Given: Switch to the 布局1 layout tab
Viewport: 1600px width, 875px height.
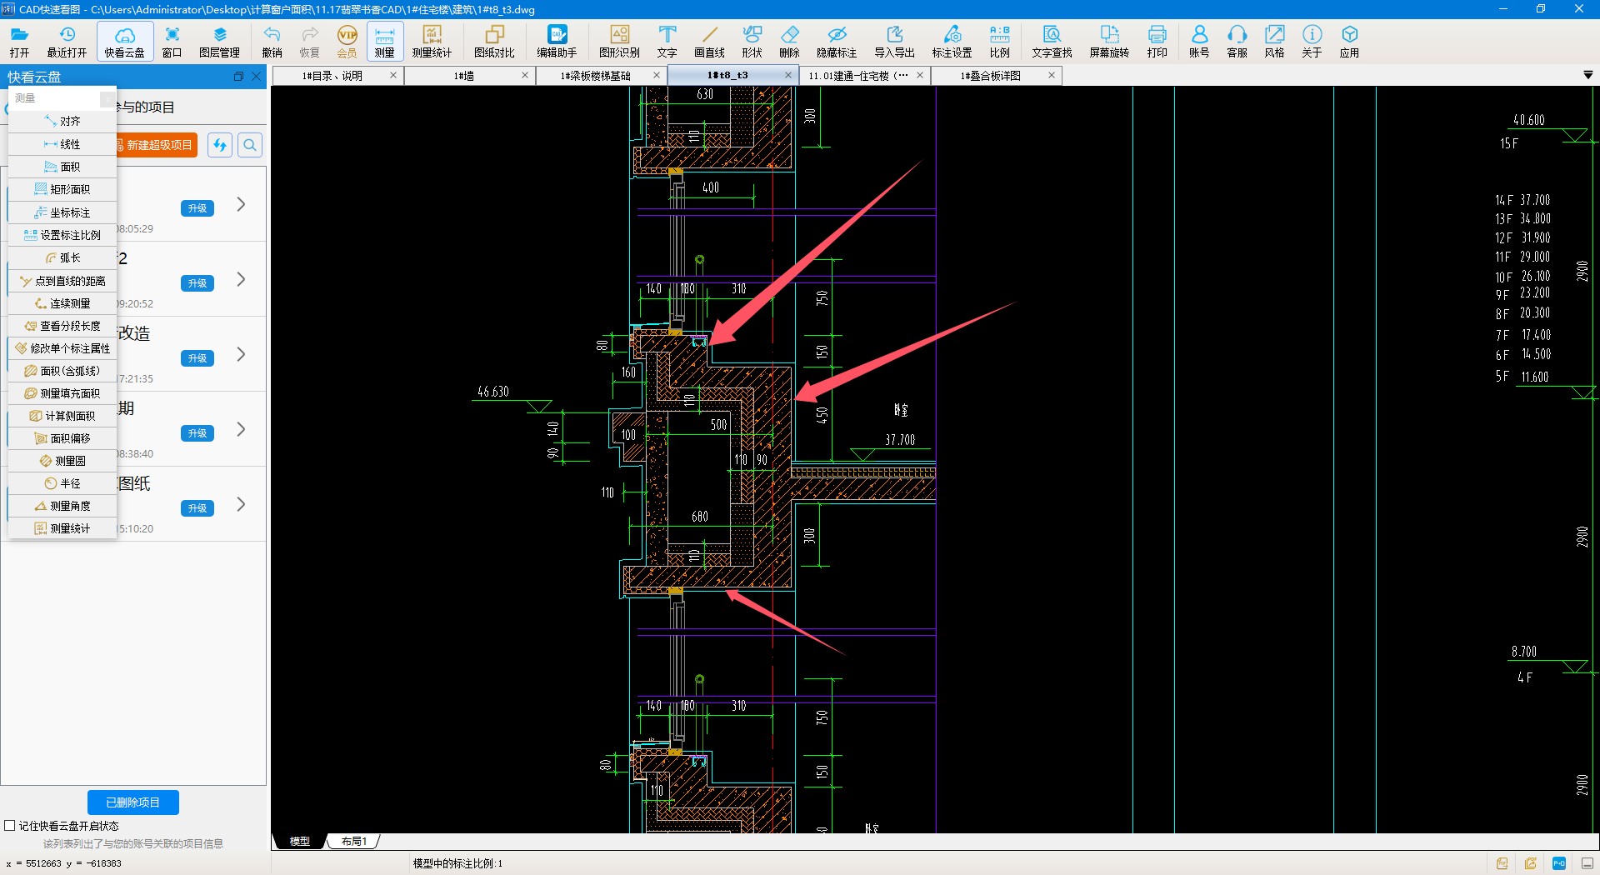Looking at the screenshot, I should (x=353, y=841).
